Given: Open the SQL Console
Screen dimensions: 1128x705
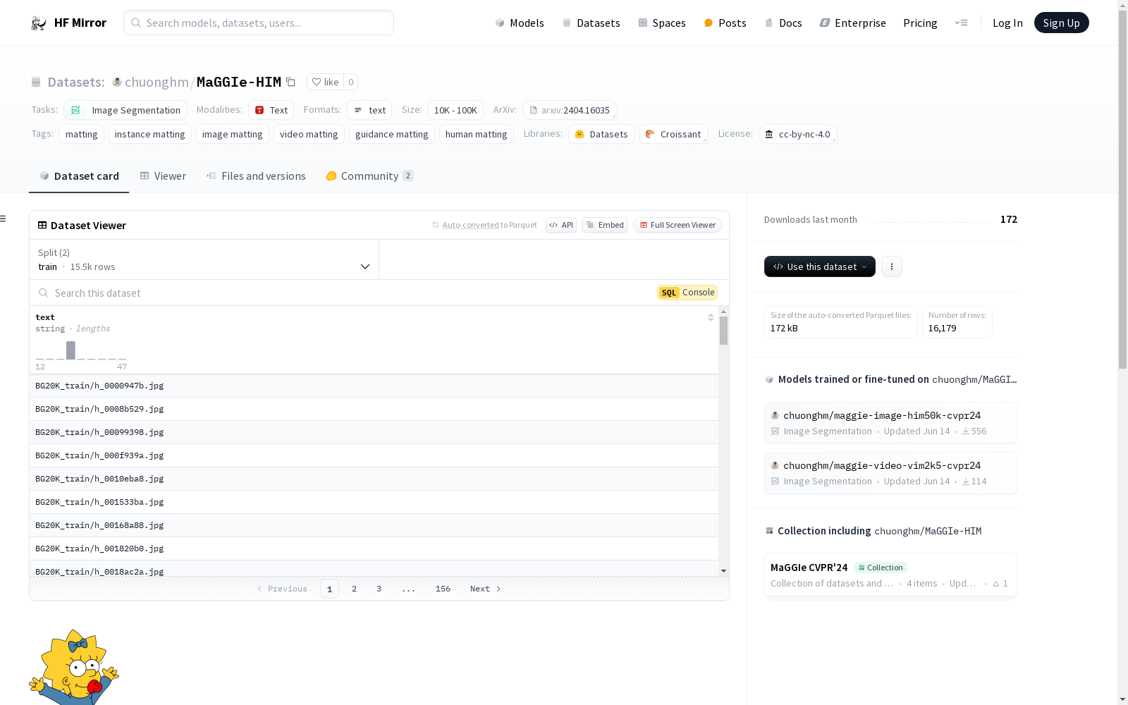Looking at the screenshot, I should tap(687, 293).
